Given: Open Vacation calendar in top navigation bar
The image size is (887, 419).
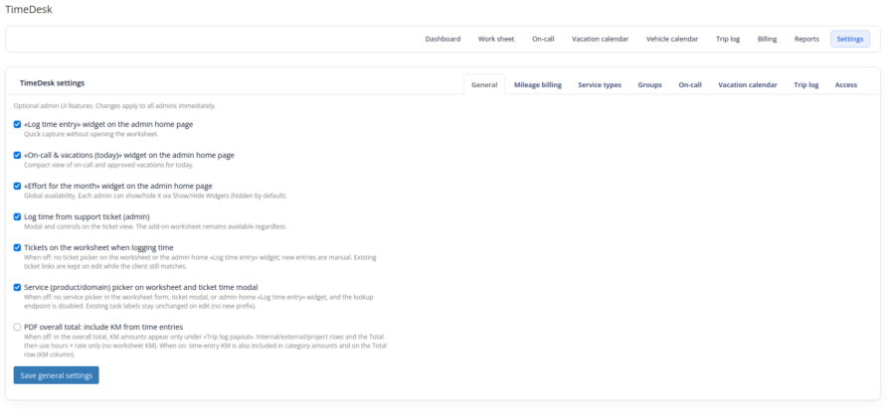Looking at the screenshot, I should (601, 39).
